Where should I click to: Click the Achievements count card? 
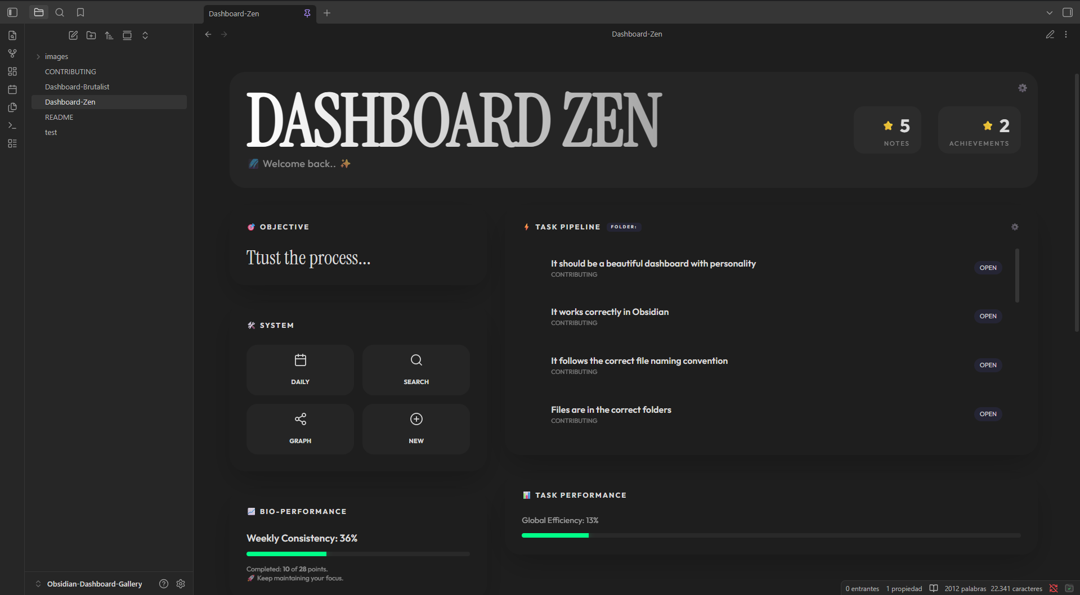[979, 130]
